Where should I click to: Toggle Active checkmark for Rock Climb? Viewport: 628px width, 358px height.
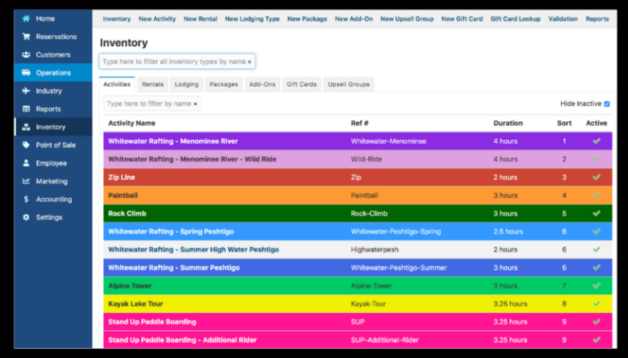tap(596, 213)
